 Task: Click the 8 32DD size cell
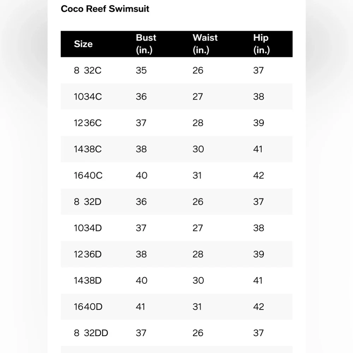pos(91,333)
